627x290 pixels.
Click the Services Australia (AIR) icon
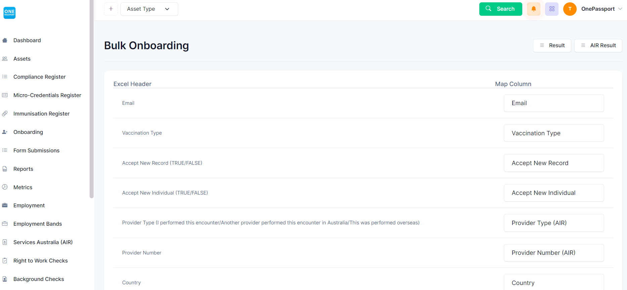[x=5, y=242]
